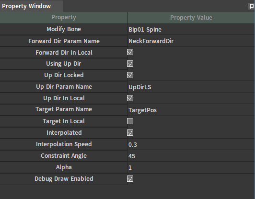
Task: Edit the Alpha value field
Action: click(191, 168)
